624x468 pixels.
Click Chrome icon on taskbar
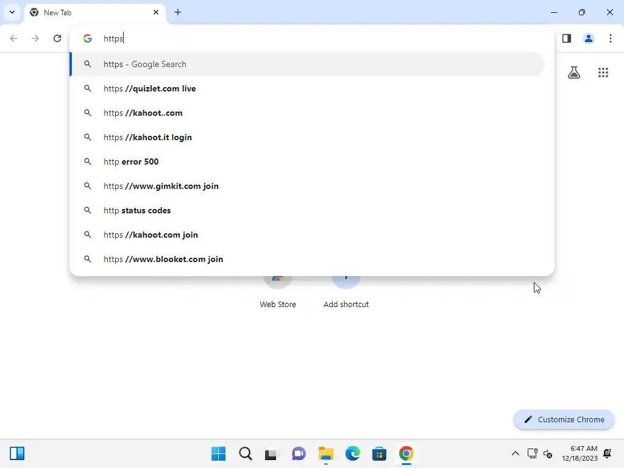click(406, 453)
